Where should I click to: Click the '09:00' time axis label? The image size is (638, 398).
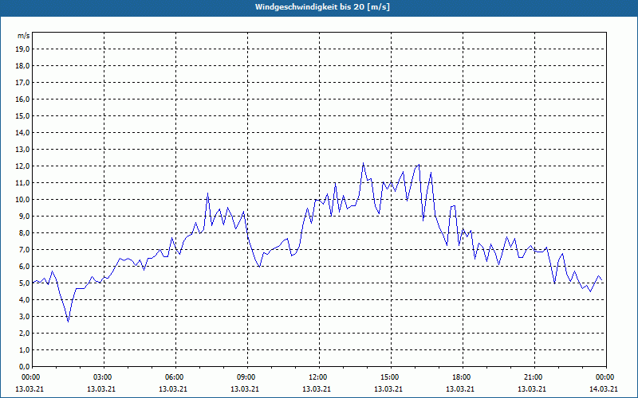(247, 377)
